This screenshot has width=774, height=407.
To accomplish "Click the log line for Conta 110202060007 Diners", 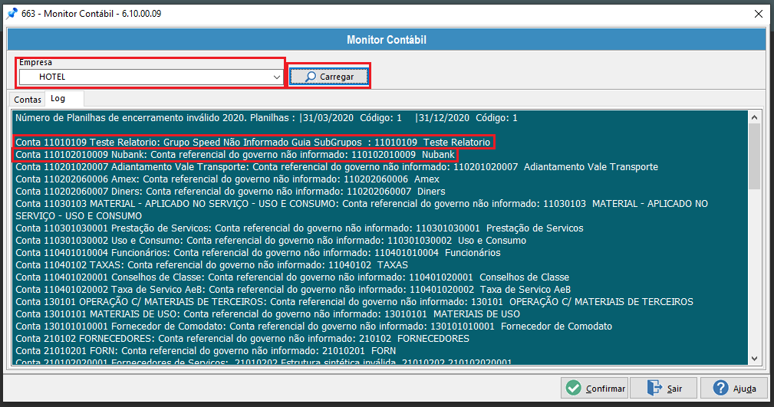I will tap(230, 192).
